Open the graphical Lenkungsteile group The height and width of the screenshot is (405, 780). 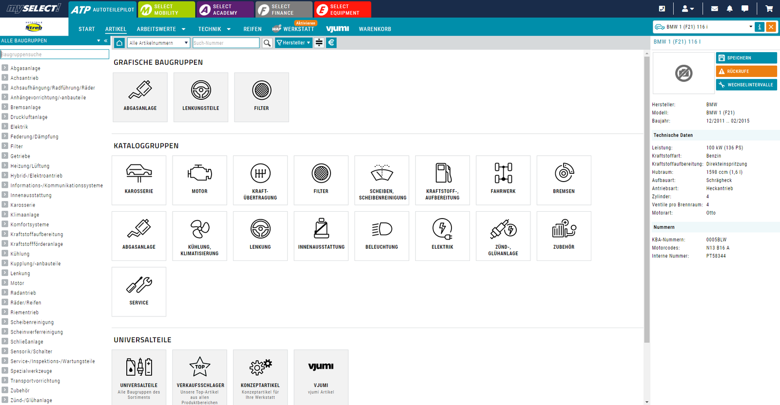(201, 97)
